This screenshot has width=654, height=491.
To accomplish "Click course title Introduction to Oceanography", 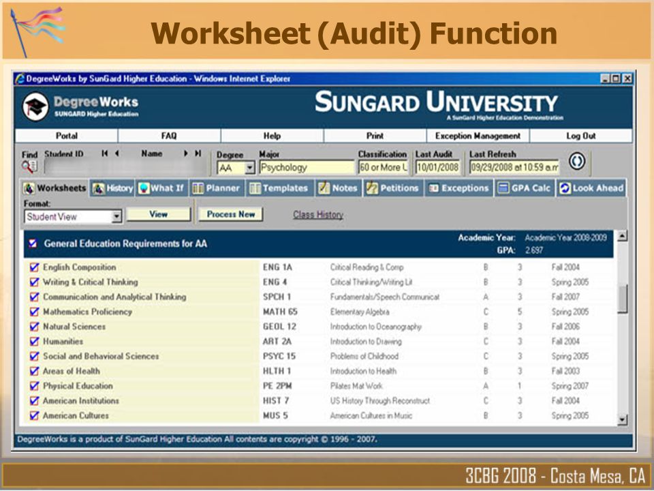I will [x=376, y=327].
